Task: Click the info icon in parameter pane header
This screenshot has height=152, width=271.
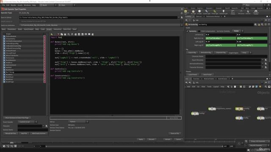Action: (x=265, y=24)
